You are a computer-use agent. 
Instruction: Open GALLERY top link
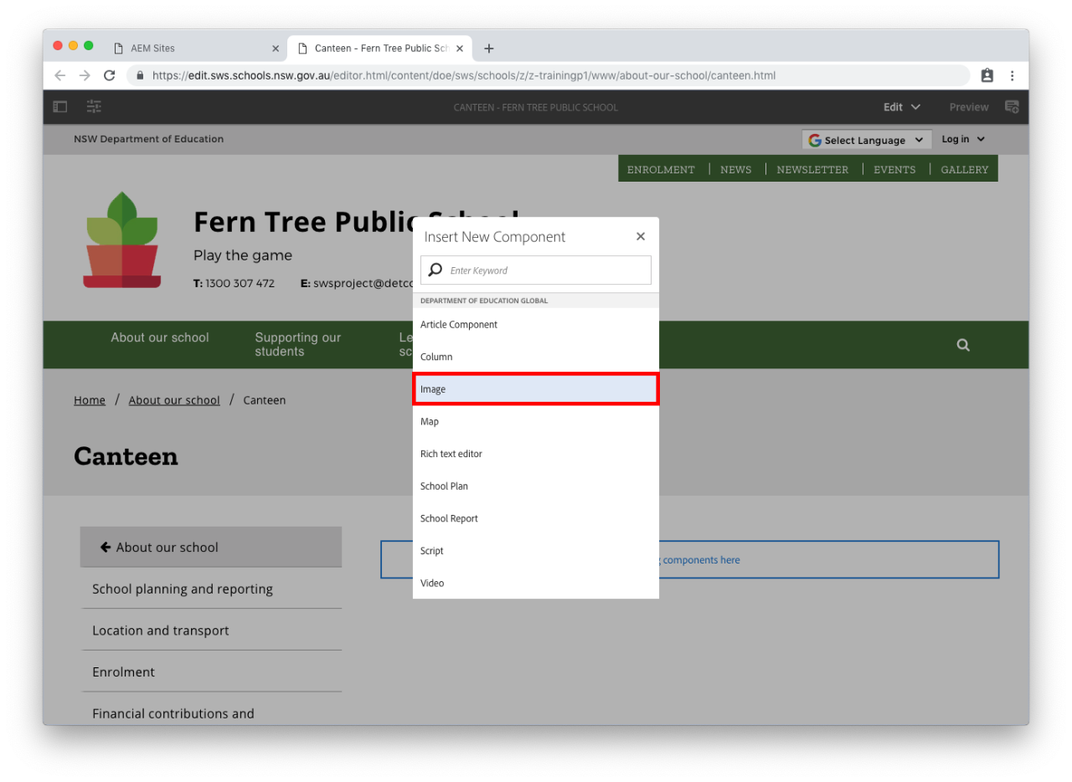coord(965,169)
